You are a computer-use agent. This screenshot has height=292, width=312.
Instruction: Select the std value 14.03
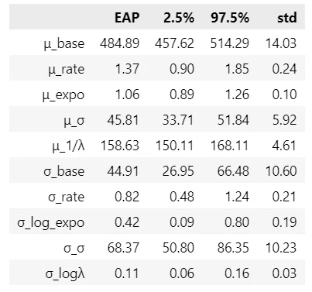(x=281, y=43)
